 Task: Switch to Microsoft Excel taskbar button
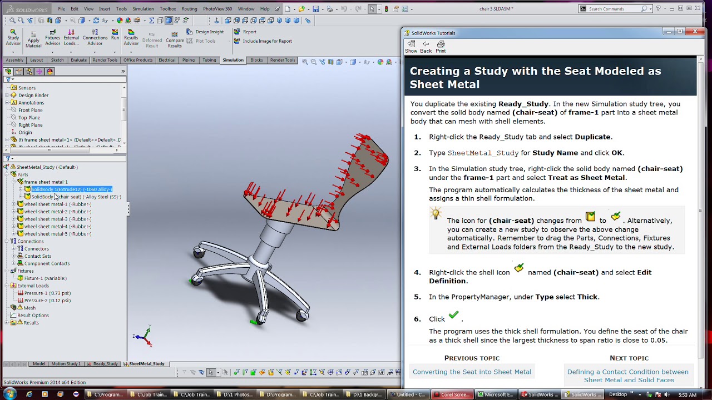click(x=495, y=394)
